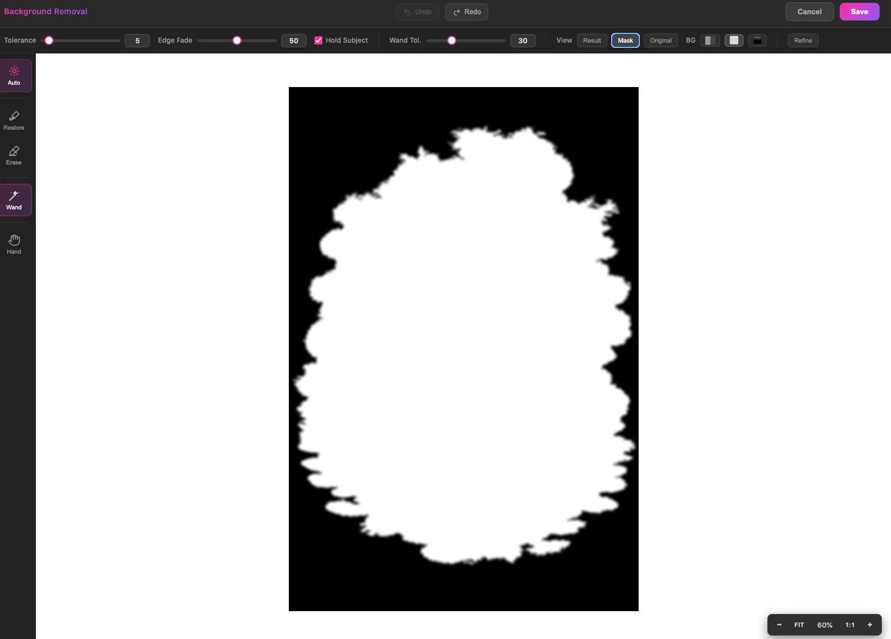
Task: Select the Restore brush tool
Action: pyautogui.click(x=14, y=121)
